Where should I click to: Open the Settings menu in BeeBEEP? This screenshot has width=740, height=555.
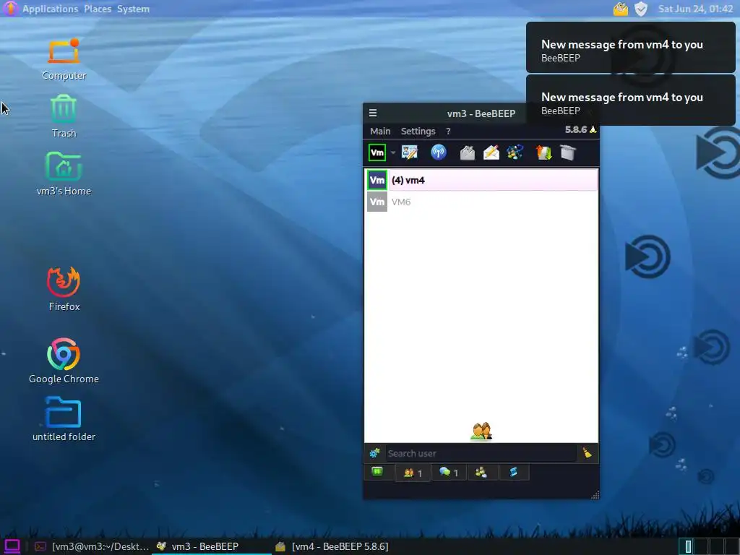tap(418, 132)
